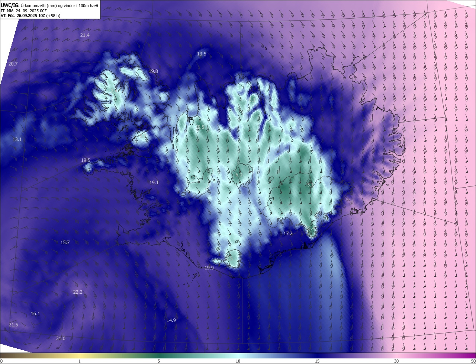The image size is (476, 364).
Task: Click the 5.5 value over the green area
Action: click(x=201, y=127)
